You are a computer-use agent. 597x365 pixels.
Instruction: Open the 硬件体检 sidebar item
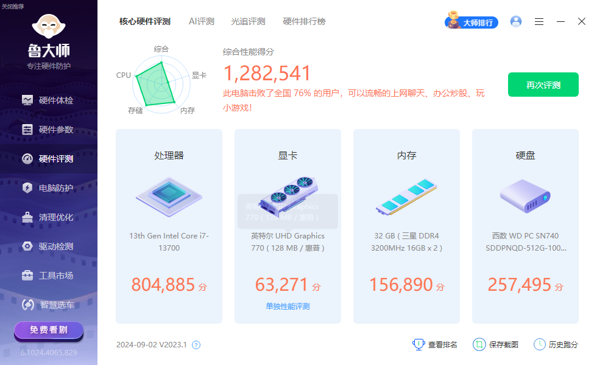click(48, 100)
